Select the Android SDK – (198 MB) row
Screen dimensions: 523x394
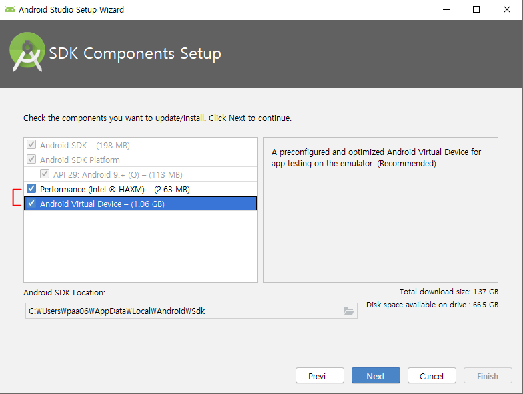[140, 145]
